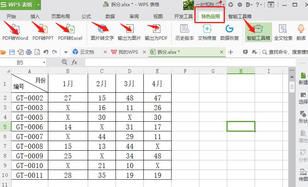Open 选择 pane in right sidebar
The width and height of the screenshot is (308, 187).
coord(303,98)
